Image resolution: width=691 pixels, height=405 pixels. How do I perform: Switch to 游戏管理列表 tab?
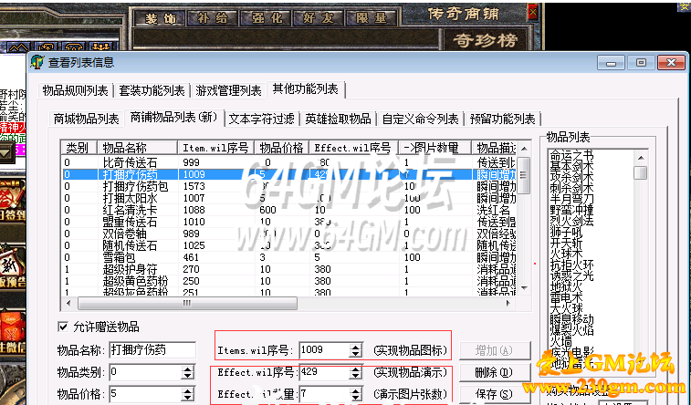228,90
